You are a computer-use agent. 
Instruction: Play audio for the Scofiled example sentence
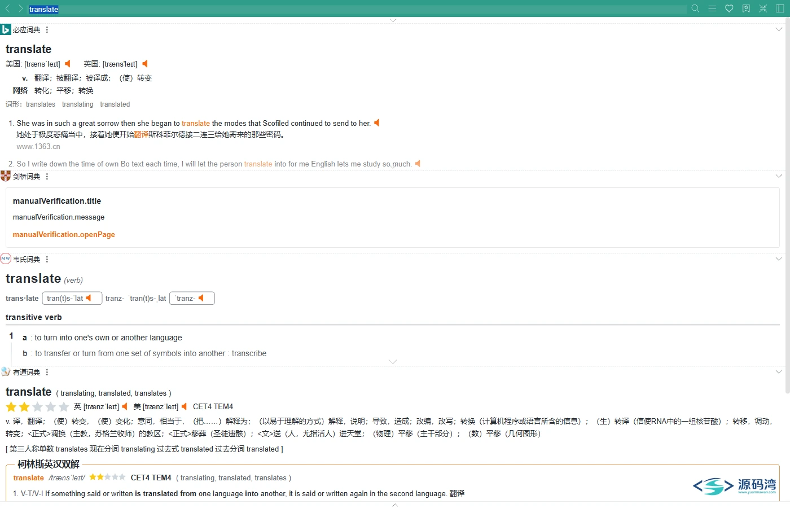tap(377, 123)
